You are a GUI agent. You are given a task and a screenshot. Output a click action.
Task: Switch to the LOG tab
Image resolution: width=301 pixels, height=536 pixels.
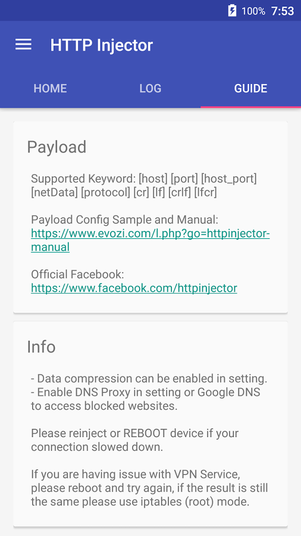pyautogui.click(x=150, y=89)
